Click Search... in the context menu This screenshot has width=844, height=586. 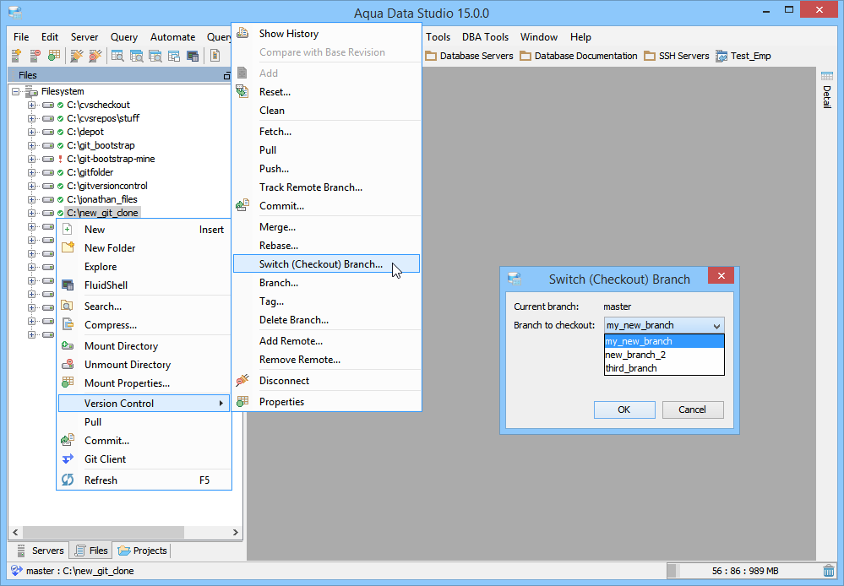(x=144, y=307)
